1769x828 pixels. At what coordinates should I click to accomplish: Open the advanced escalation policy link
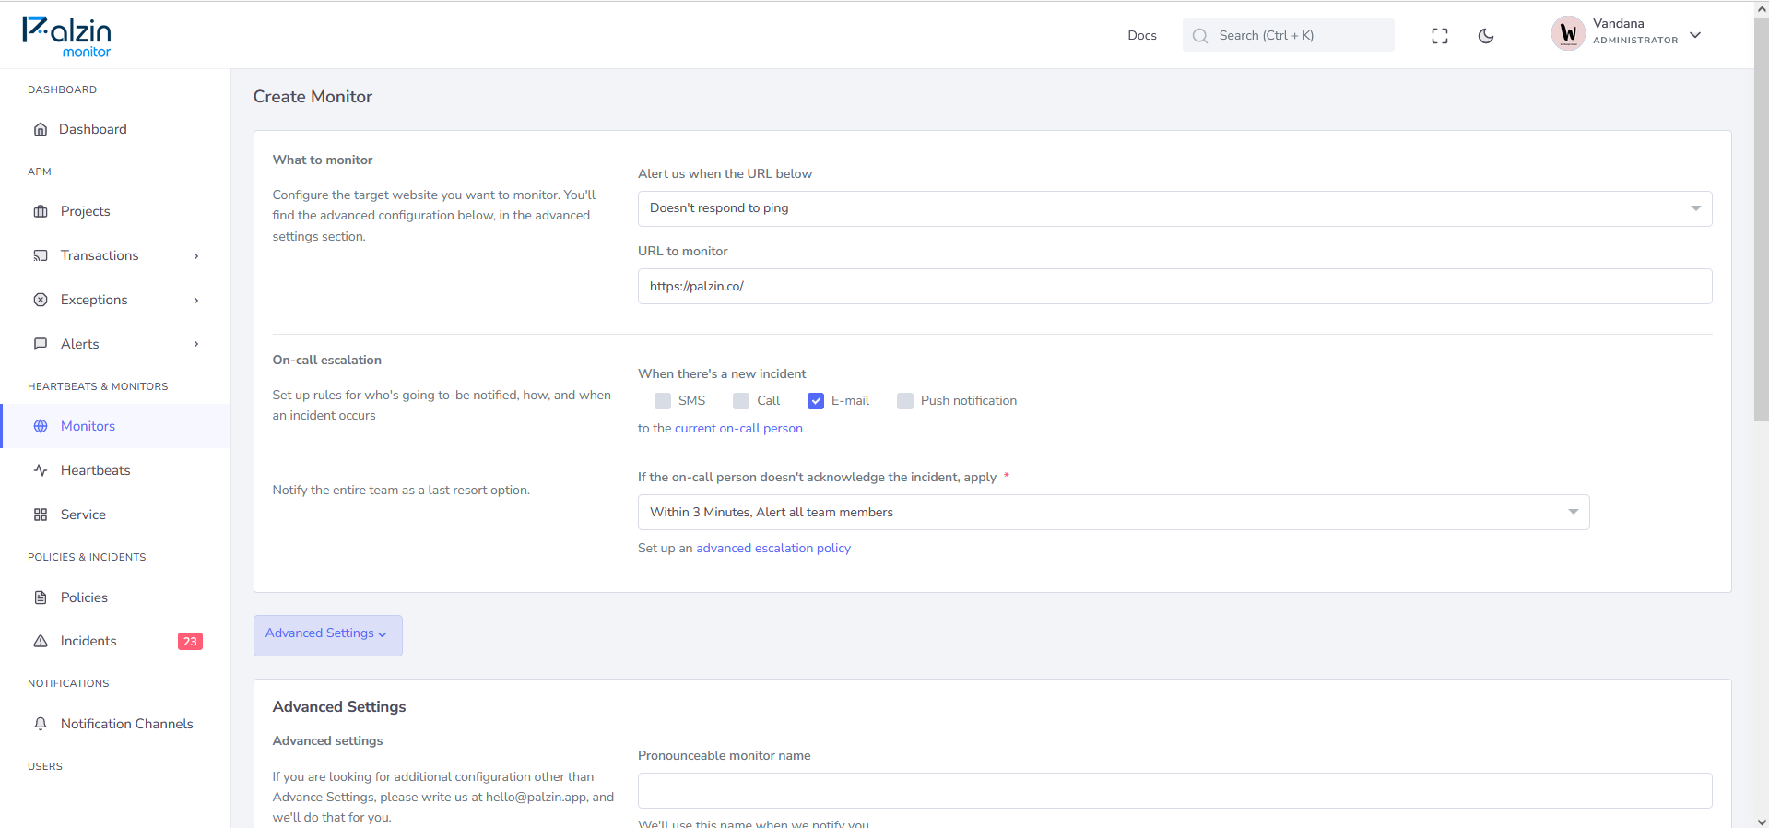pos(773,548)
